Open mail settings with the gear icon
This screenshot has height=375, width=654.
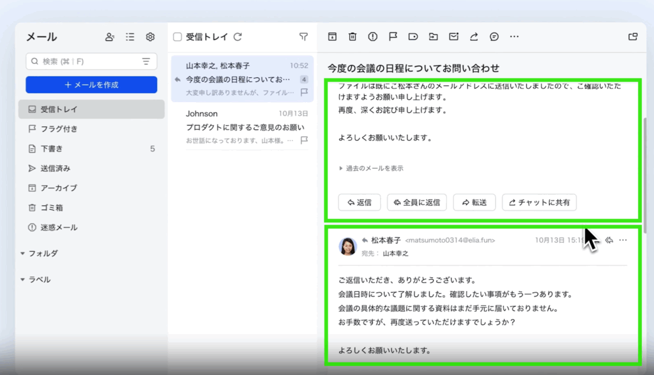click(150, 37)
